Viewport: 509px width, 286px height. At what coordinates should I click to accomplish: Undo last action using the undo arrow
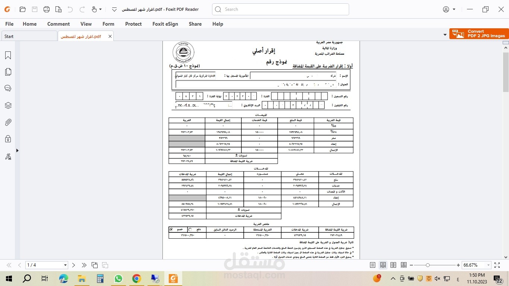70,9
